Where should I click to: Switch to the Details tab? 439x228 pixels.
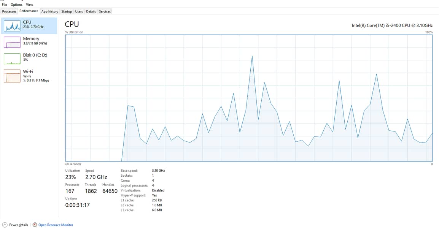click(x=91, y=11)
